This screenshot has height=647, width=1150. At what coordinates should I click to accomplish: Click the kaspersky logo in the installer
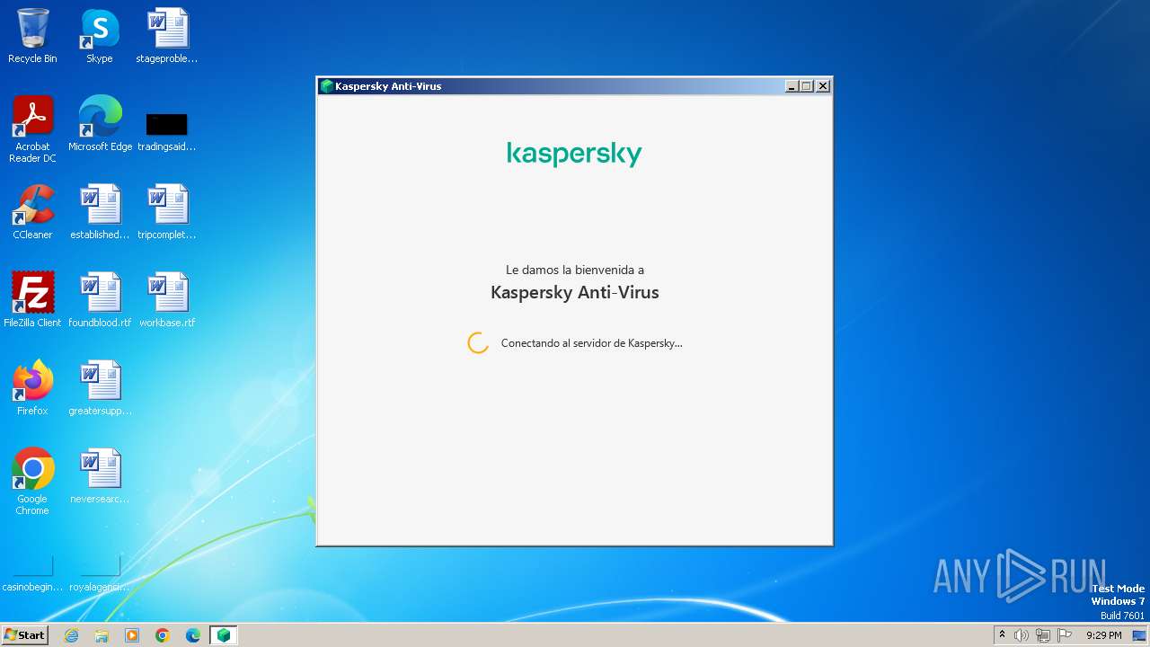(574, 154)
